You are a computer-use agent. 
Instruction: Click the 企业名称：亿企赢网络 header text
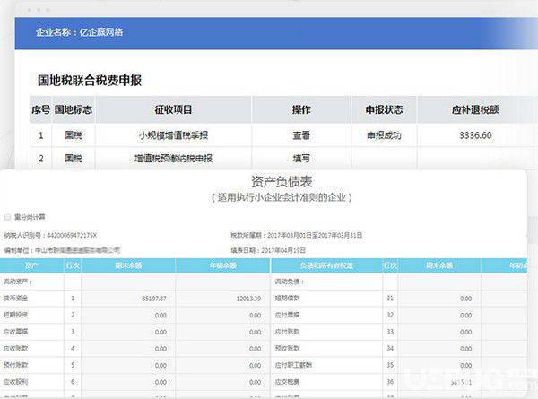[79, 32]
